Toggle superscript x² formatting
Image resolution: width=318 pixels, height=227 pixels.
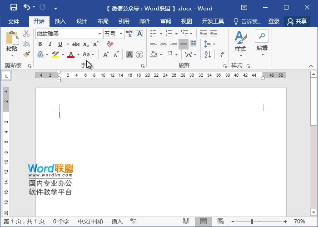[96, 44]
